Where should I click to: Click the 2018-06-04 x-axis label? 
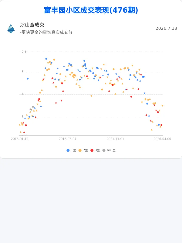67,139
